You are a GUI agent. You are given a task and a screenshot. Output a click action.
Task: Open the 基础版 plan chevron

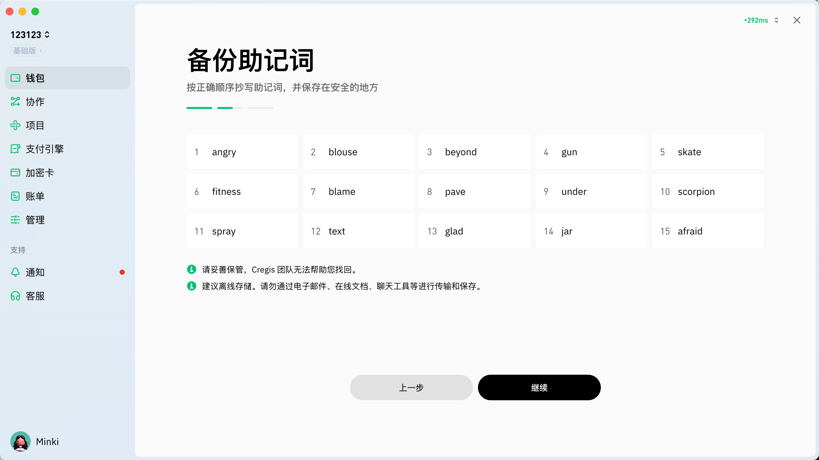[41, 50]
